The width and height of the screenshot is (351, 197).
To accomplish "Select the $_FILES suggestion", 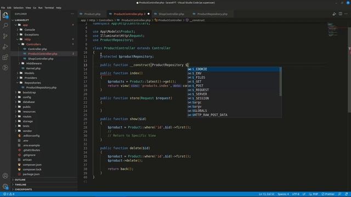I will click(233, 78).
